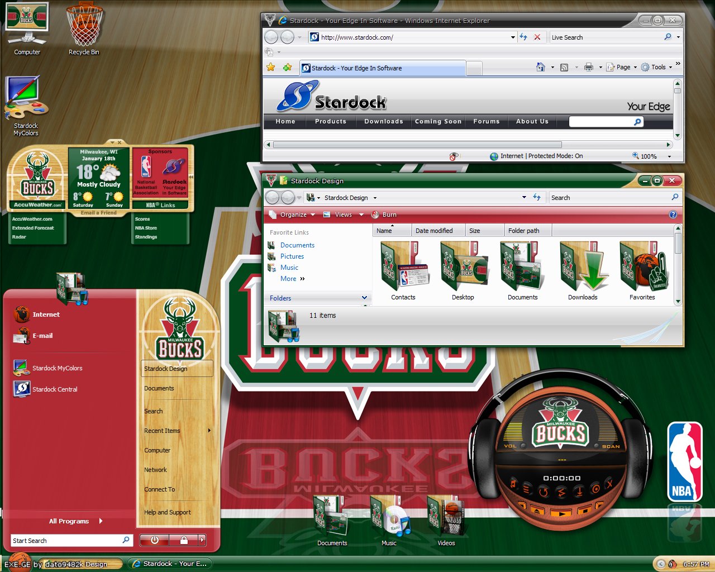Open the Desktop folder icon
This screenshot has width=715, height=572.
tap(463, 271)
